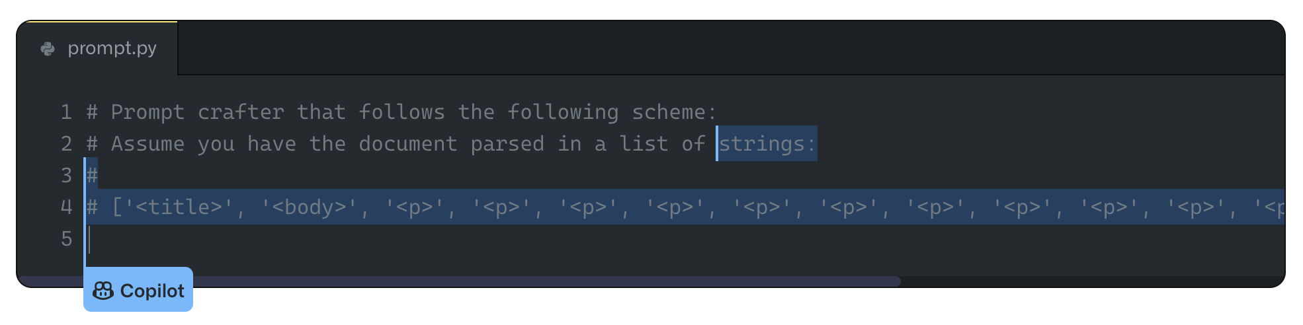The height and width of the screenshot is (325, 1303).
Task: Click line number 2 in the gutter
Action: coord(66,144)
